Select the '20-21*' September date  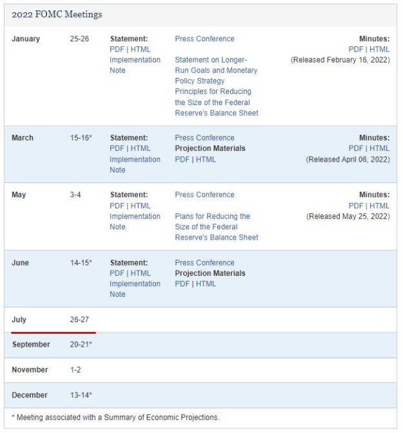(81, 344)
